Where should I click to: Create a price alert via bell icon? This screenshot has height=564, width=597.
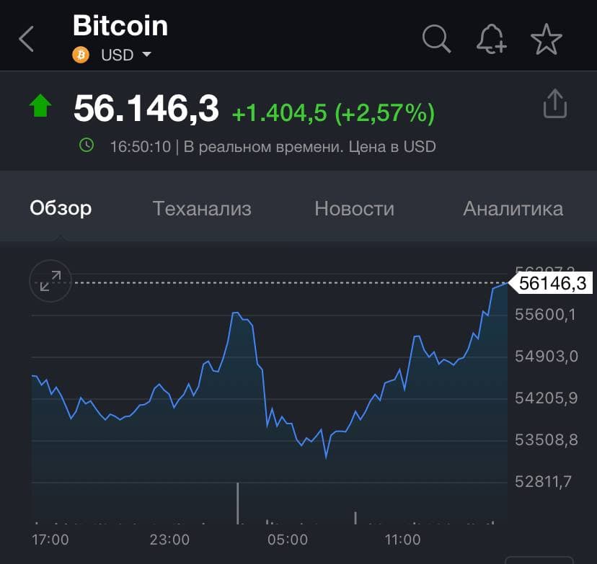click(491, 40)
